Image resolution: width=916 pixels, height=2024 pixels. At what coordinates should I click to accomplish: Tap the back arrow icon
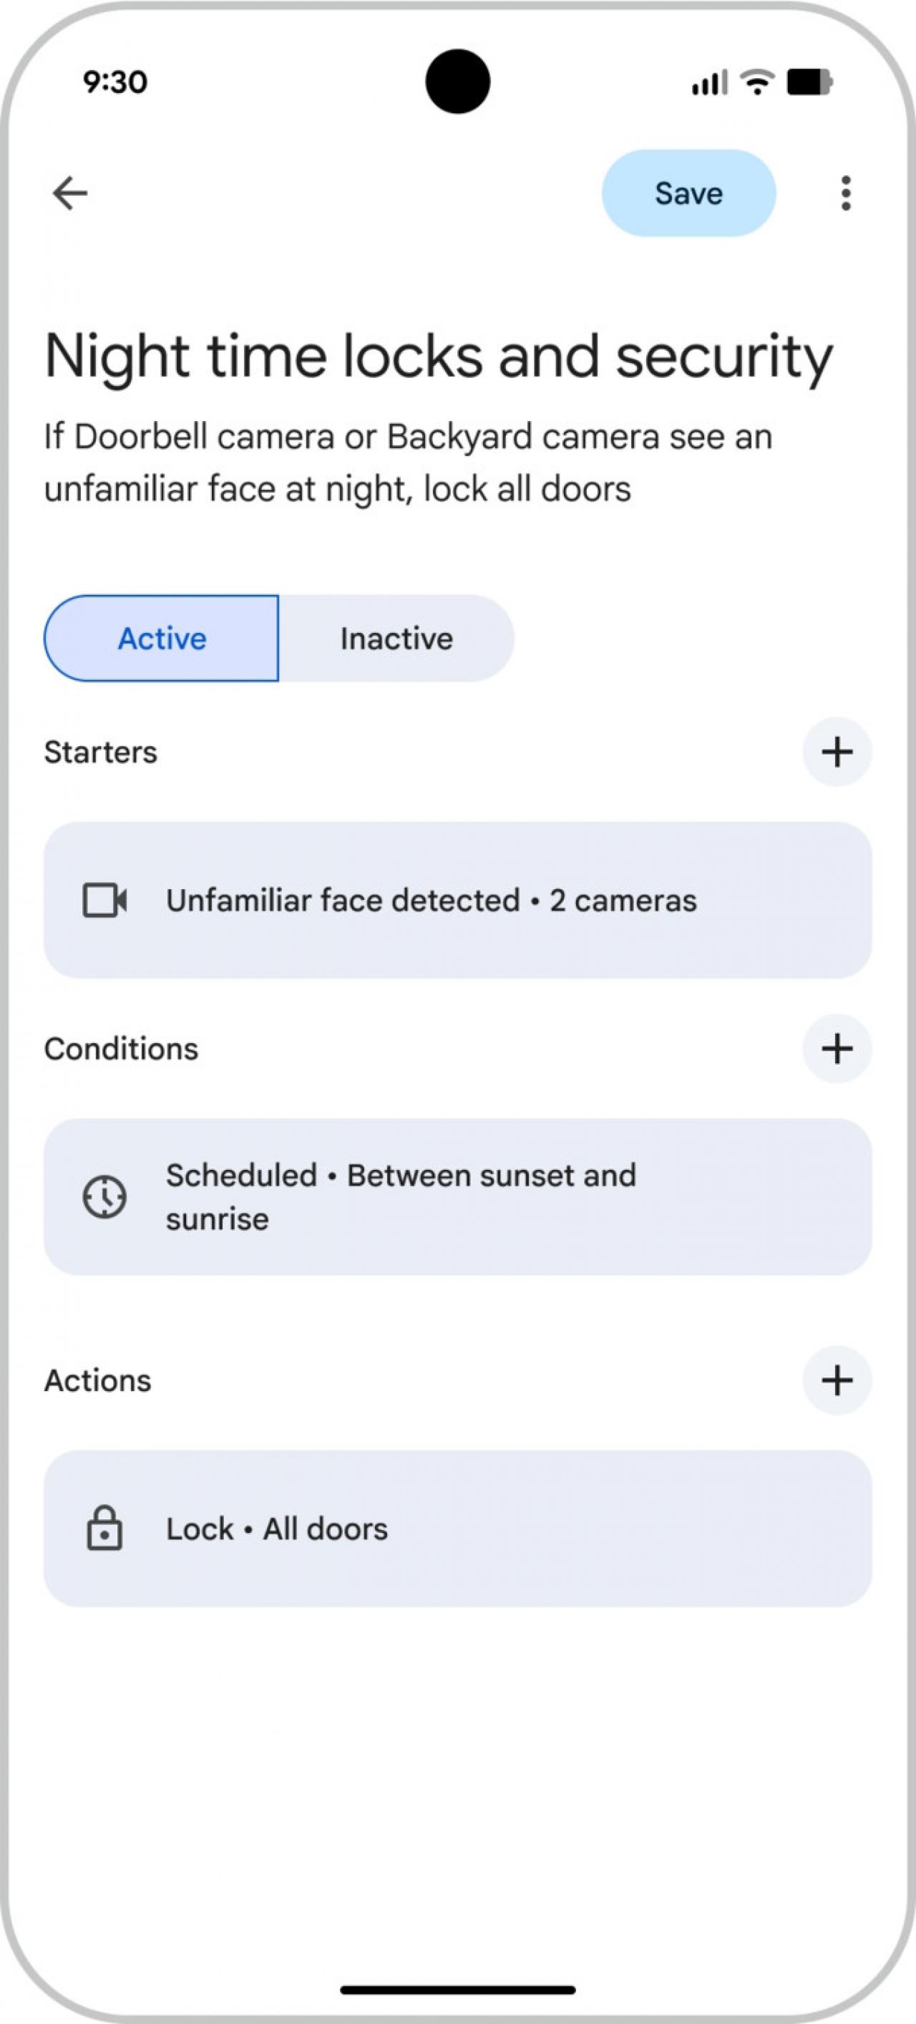(x=70, y=193)
